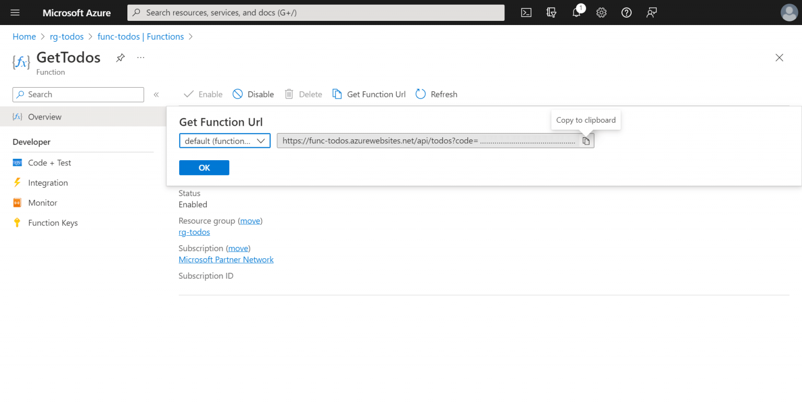This screenshot has width=802, height=408.
Task: Open the Help menu
Action: click(x=626, y=12)
